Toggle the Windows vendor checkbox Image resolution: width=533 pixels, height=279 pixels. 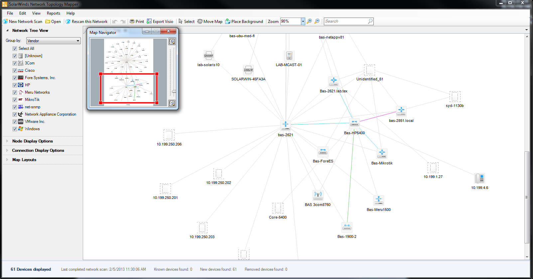coord(15,129)
